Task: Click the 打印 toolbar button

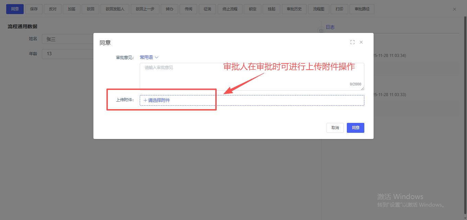Action: click(x=339, y=9)
